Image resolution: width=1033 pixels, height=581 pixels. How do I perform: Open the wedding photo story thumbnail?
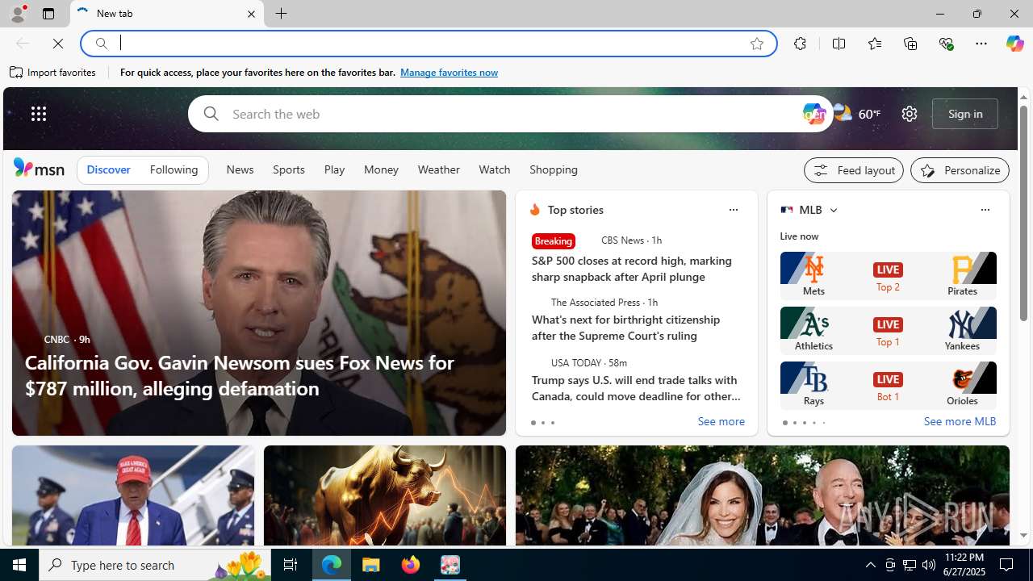coord(763,495)
